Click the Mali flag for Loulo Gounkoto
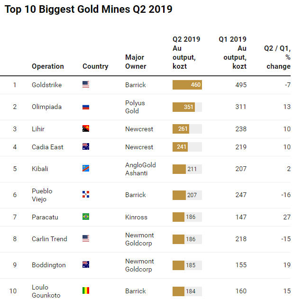This screenshot has width=293, height=299. point(86,291)
